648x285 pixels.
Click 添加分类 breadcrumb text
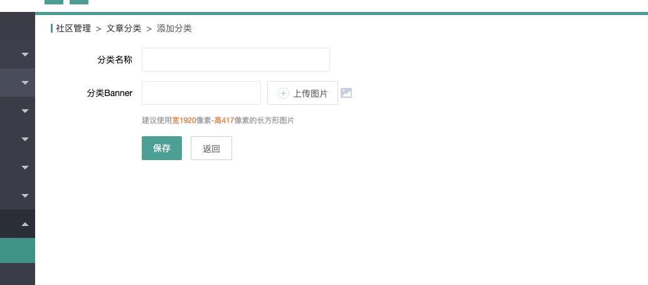[174, 28]
